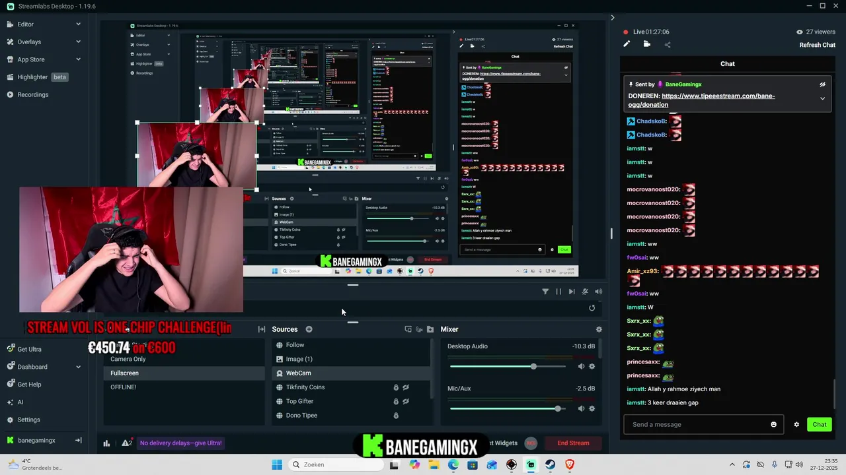Click the filter funnel icon in events bar
Screen dimensions: 846x475
[545, 291]
